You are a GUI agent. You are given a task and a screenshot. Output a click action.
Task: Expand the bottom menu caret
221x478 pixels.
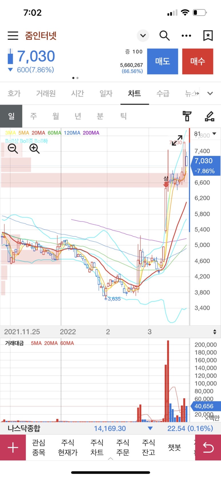pos(111,459)
